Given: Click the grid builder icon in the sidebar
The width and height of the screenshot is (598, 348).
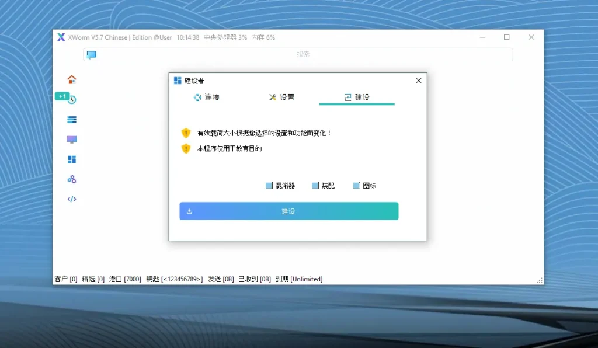Looking at the screenshot, I should [71, 159].
